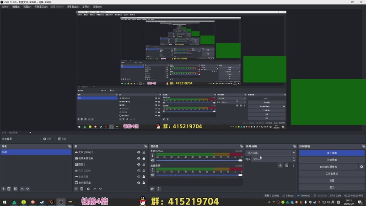
Task: Show the hidden 文本 (GDI+) source
Action: point(139,170)
